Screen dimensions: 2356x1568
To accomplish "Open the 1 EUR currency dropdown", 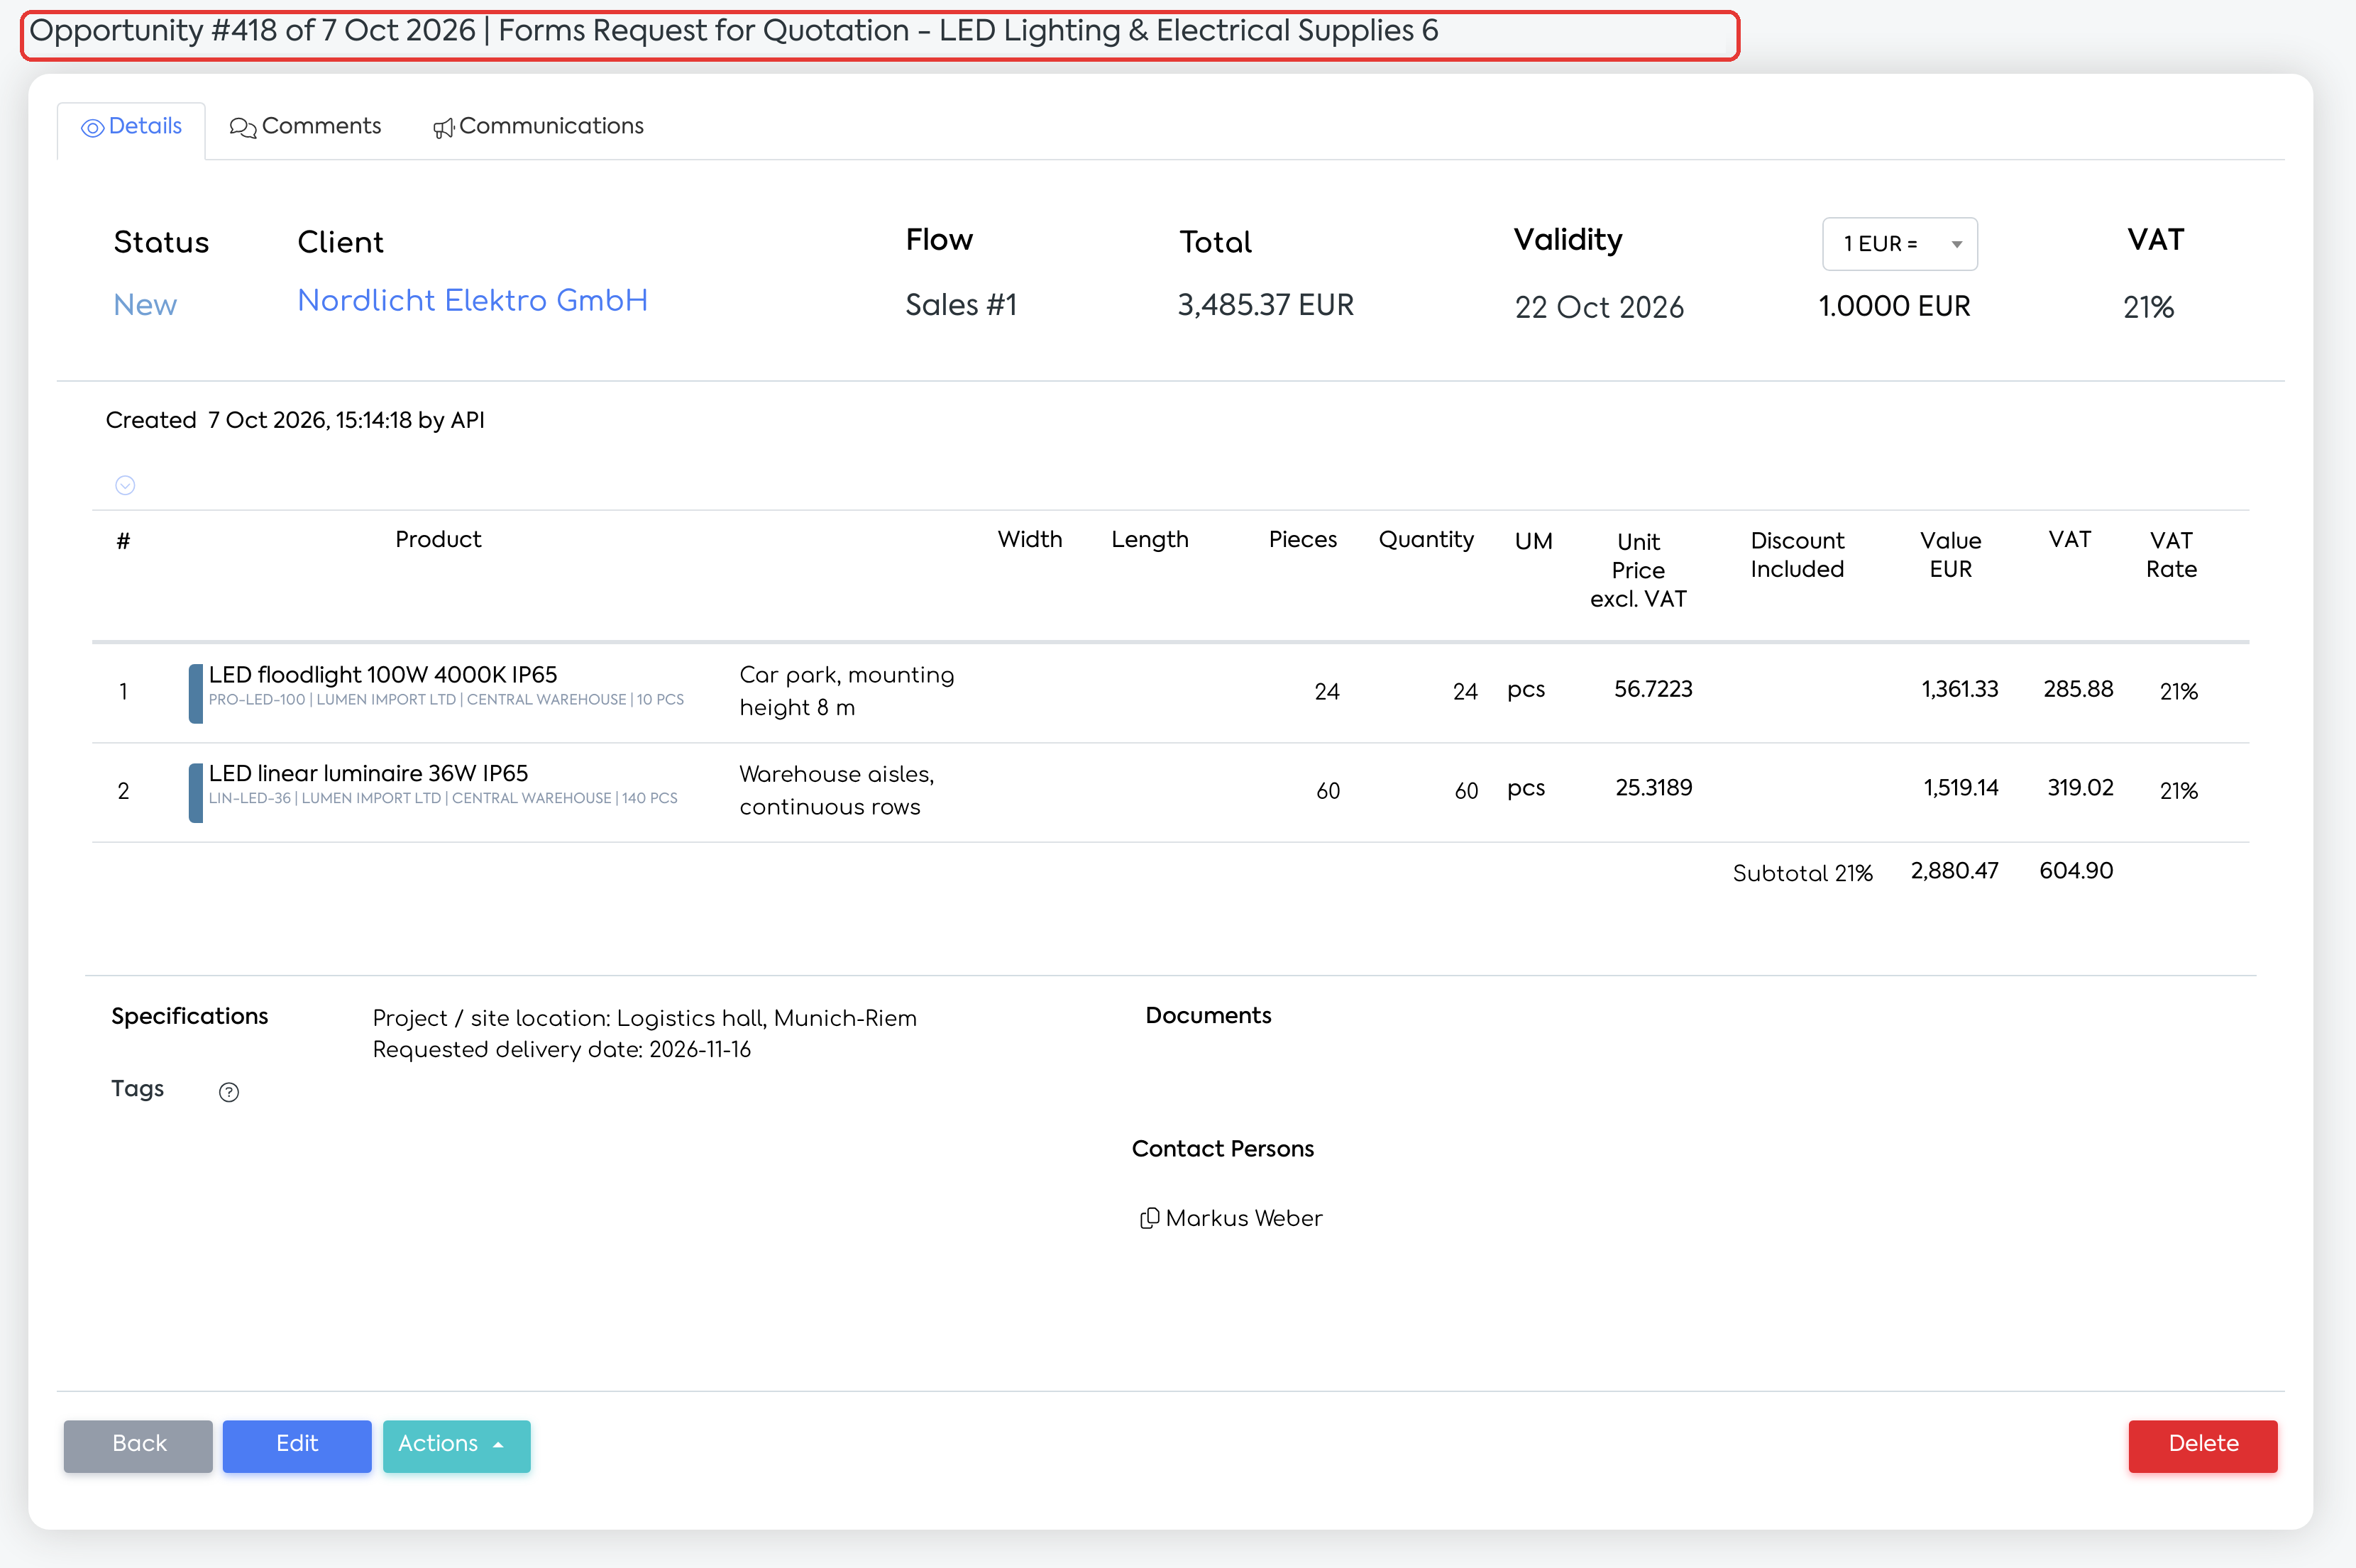I will 1900,244.
